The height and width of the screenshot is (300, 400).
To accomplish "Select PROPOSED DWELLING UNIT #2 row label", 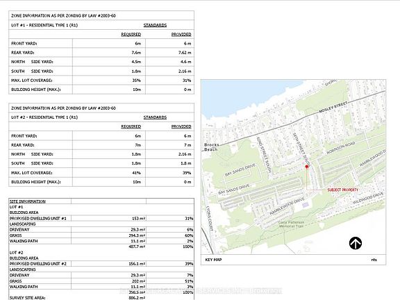I will tap(37, 263).
